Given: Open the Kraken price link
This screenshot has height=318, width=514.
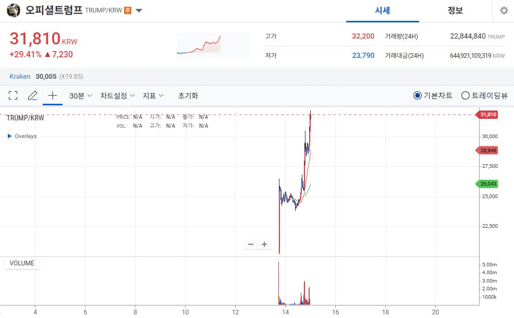Looking at the screenshot, I should pos(20,77).
